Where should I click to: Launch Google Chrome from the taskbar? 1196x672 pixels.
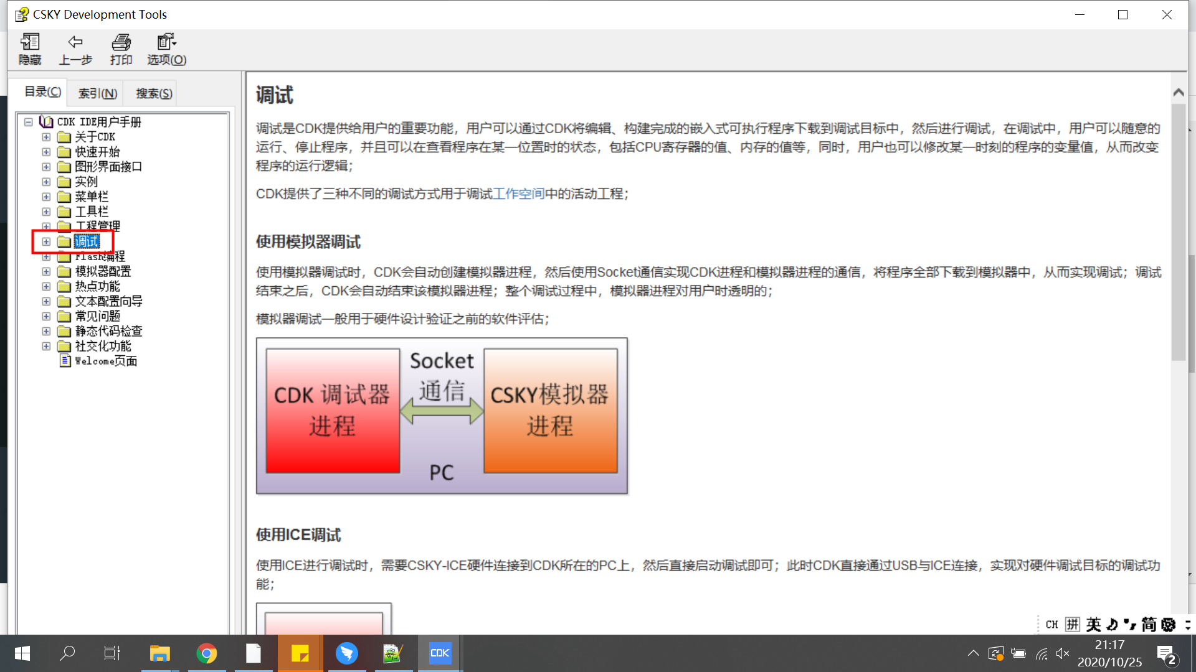pos(207,653)
